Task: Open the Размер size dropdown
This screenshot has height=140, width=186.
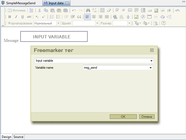Action: coord(122,23)
